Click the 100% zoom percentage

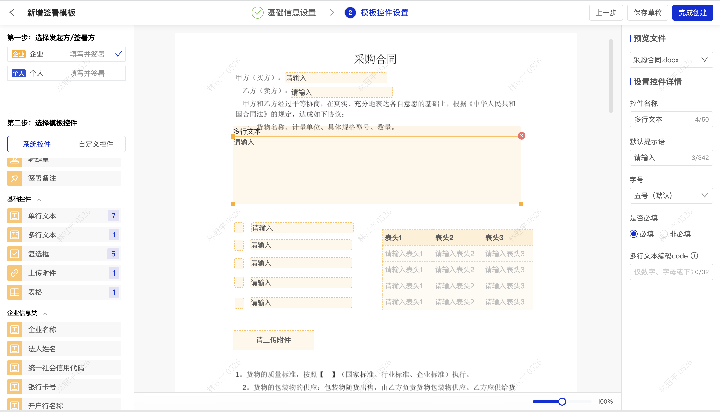(605, 401)
